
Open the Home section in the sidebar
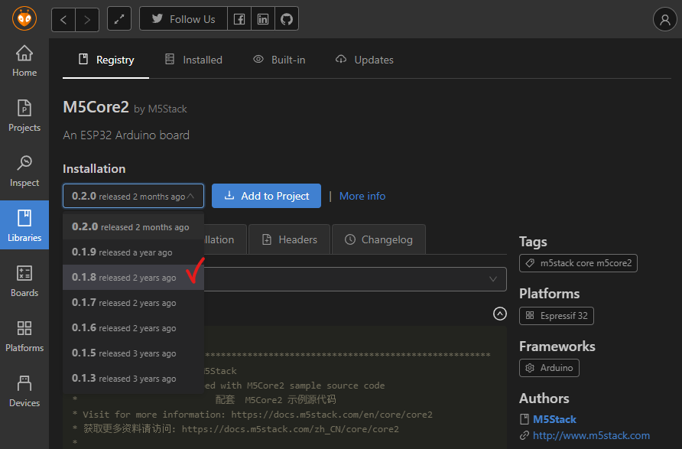pos(24,60)
